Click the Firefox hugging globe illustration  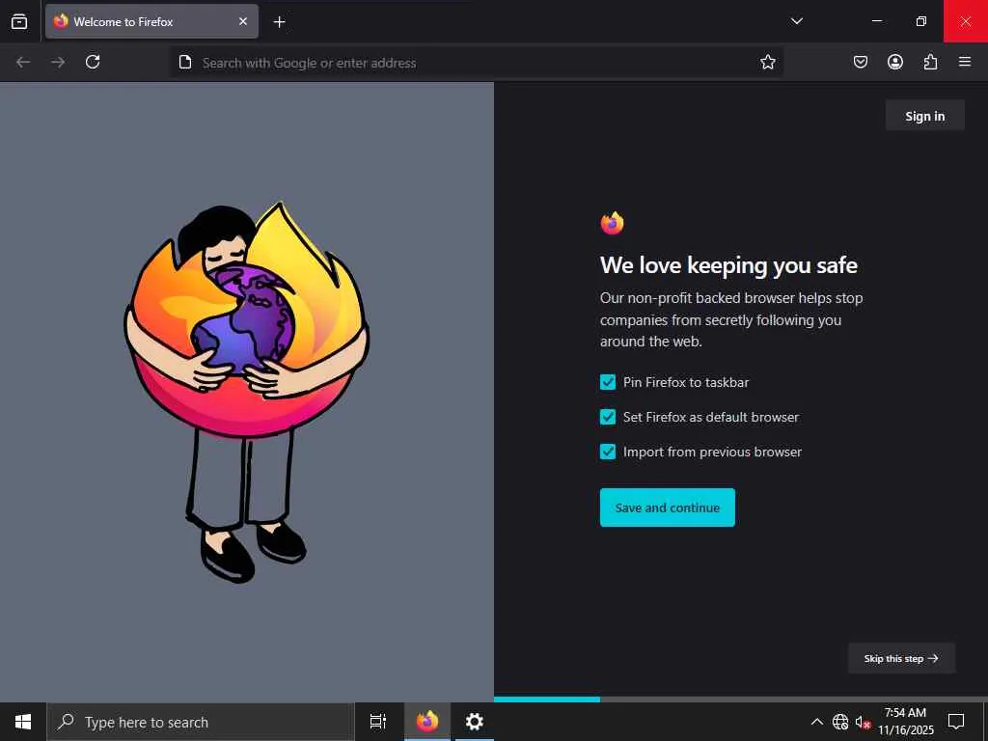(x=246, y=392)
